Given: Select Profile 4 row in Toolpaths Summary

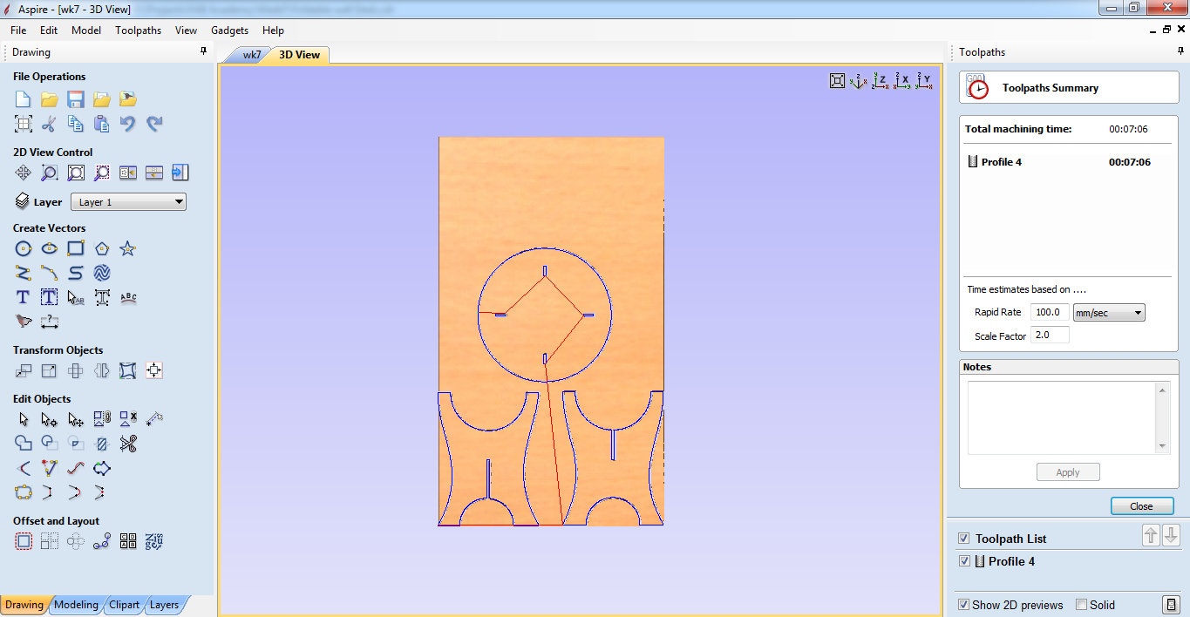Looking at the screenshot, I should (x=1068, y=162).
